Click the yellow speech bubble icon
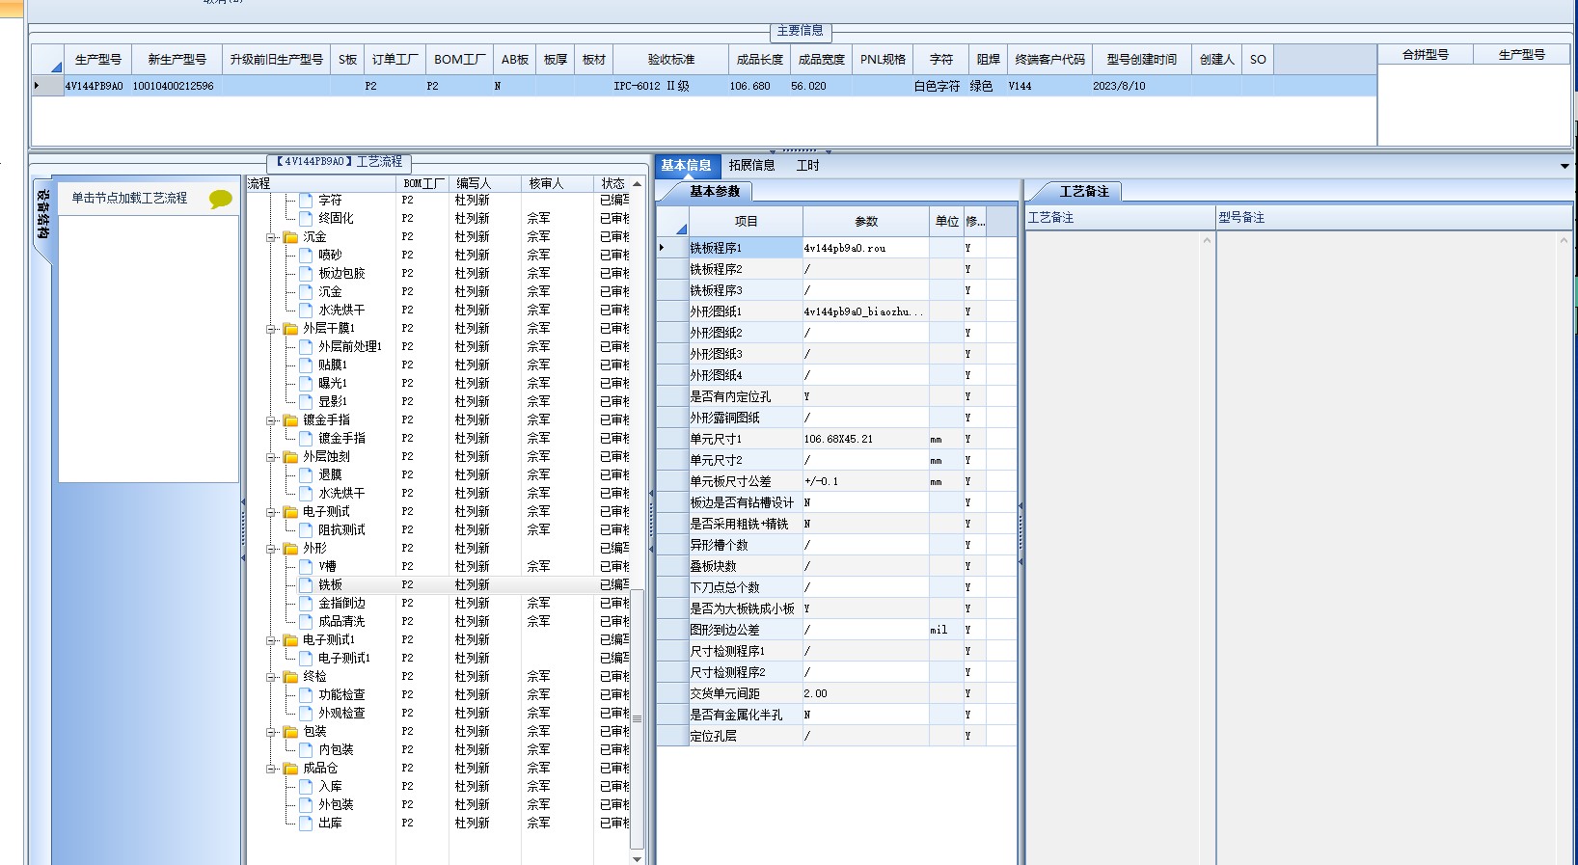 (x=221, y=199)
